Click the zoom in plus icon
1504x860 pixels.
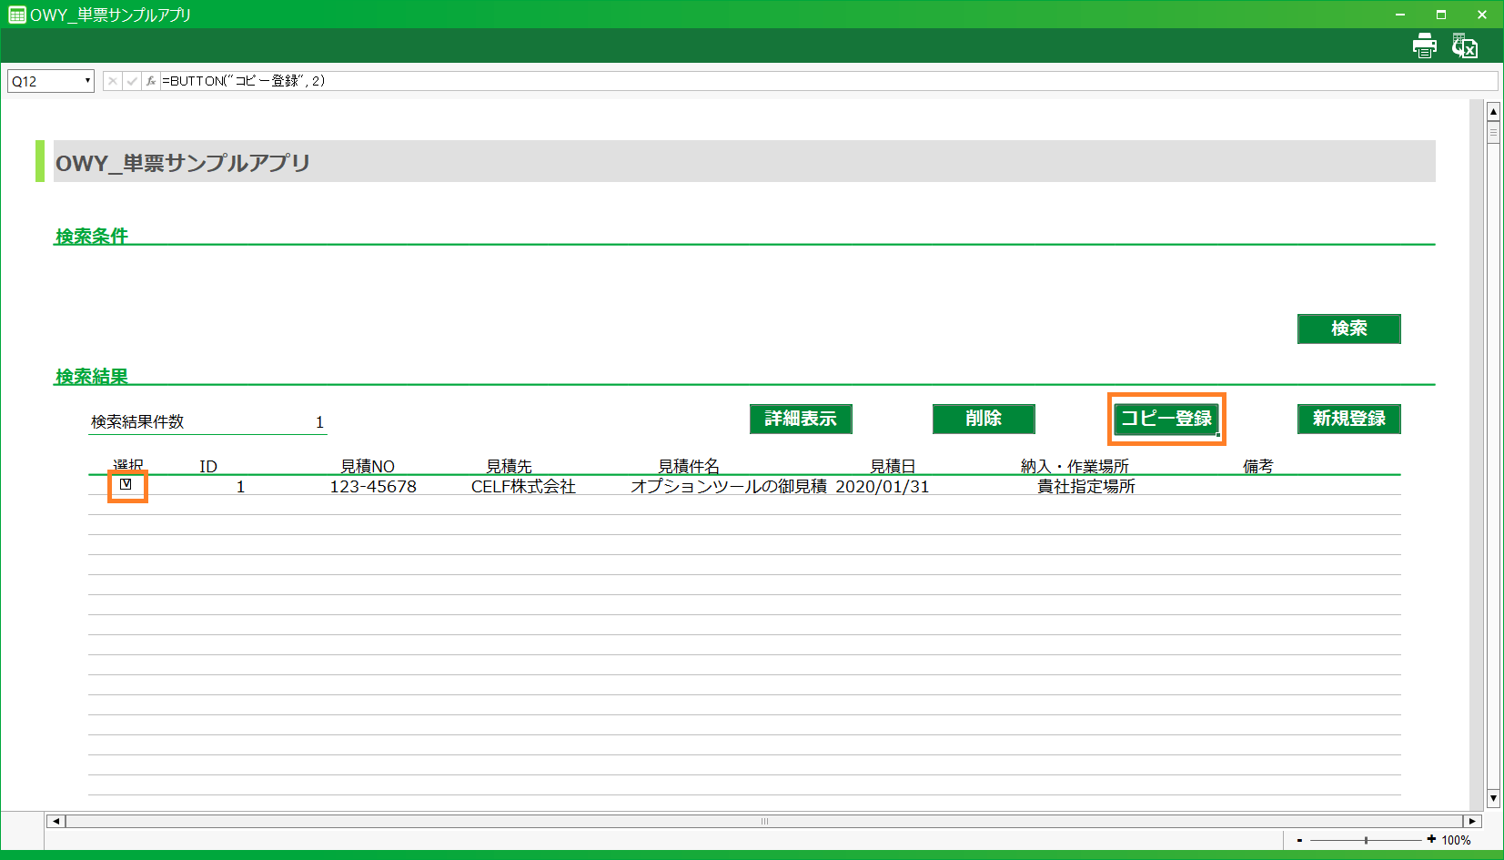1431,839
